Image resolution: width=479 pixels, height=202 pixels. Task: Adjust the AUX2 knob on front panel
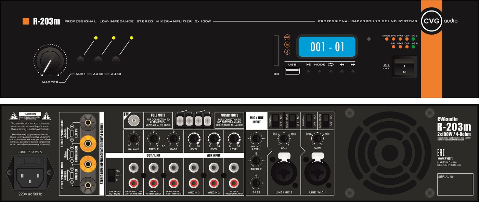click(x=98, y=60)
